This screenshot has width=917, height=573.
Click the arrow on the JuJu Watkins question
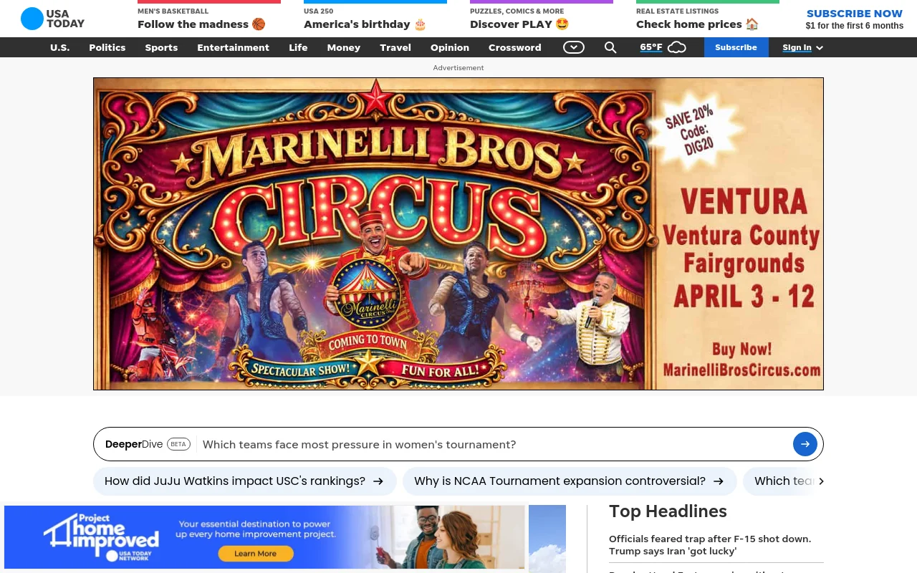point(378,481)
